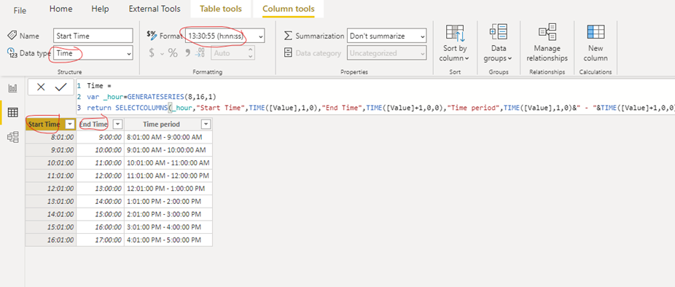
Task: Select the Column tools tab
Action: tap(289, 9)
